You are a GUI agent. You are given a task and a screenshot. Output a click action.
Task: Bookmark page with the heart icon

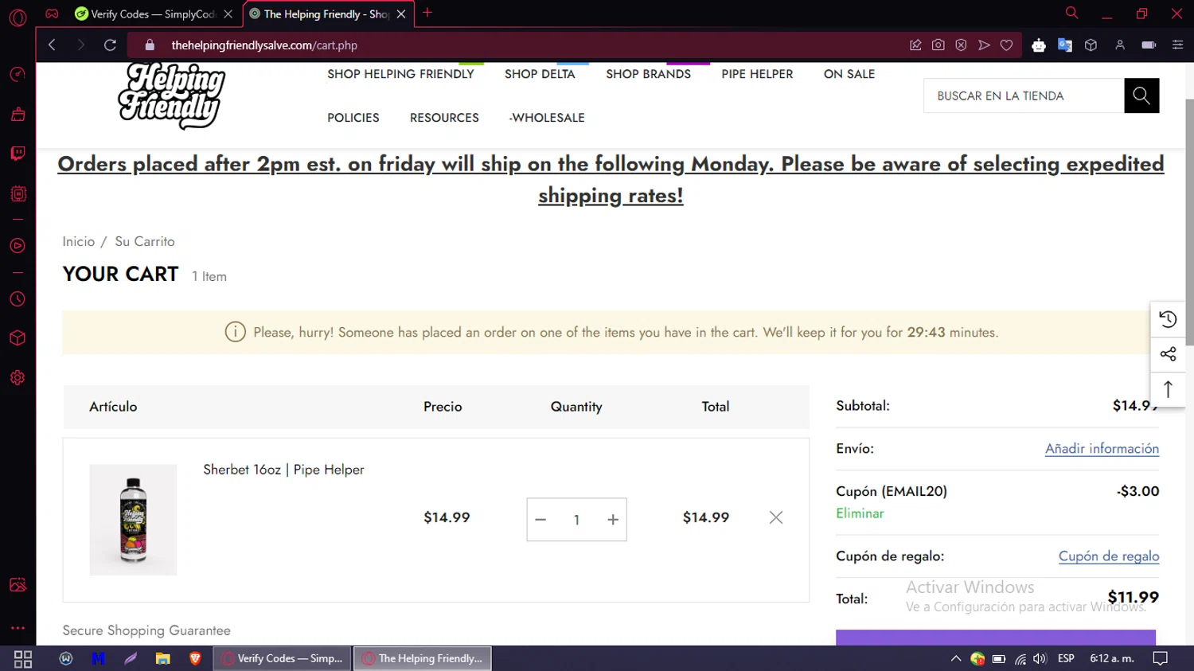click(x=1006, y=45)
